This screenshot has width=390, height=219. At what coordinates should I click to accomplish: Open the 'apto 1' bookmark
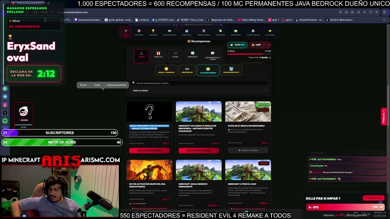tap(274, 20)
